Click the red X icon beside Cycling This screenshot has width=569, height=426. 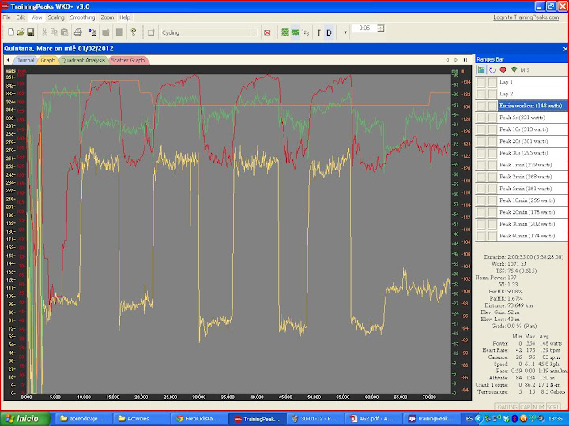click(x=267, y=32)
